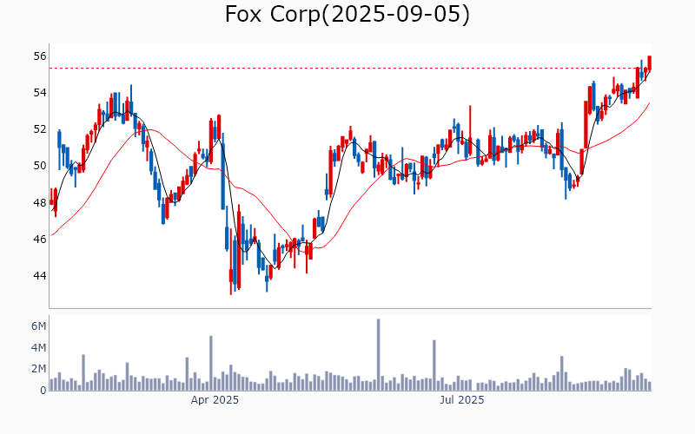Select the Jul 2025 date label
The height and width of the screenshot is (434, 695).
coord(461,400)
